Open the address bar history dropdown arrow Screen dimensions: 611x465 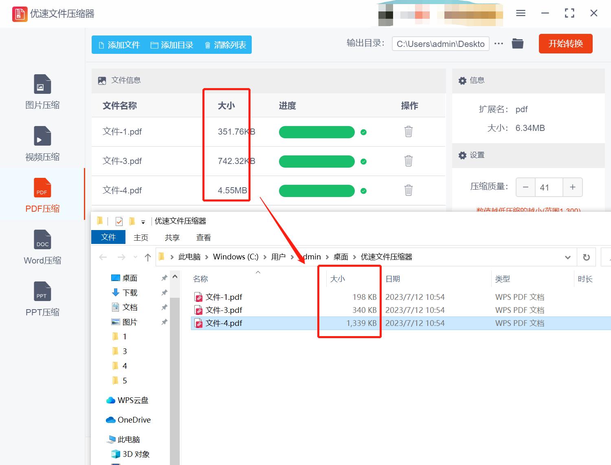point(567,257)
